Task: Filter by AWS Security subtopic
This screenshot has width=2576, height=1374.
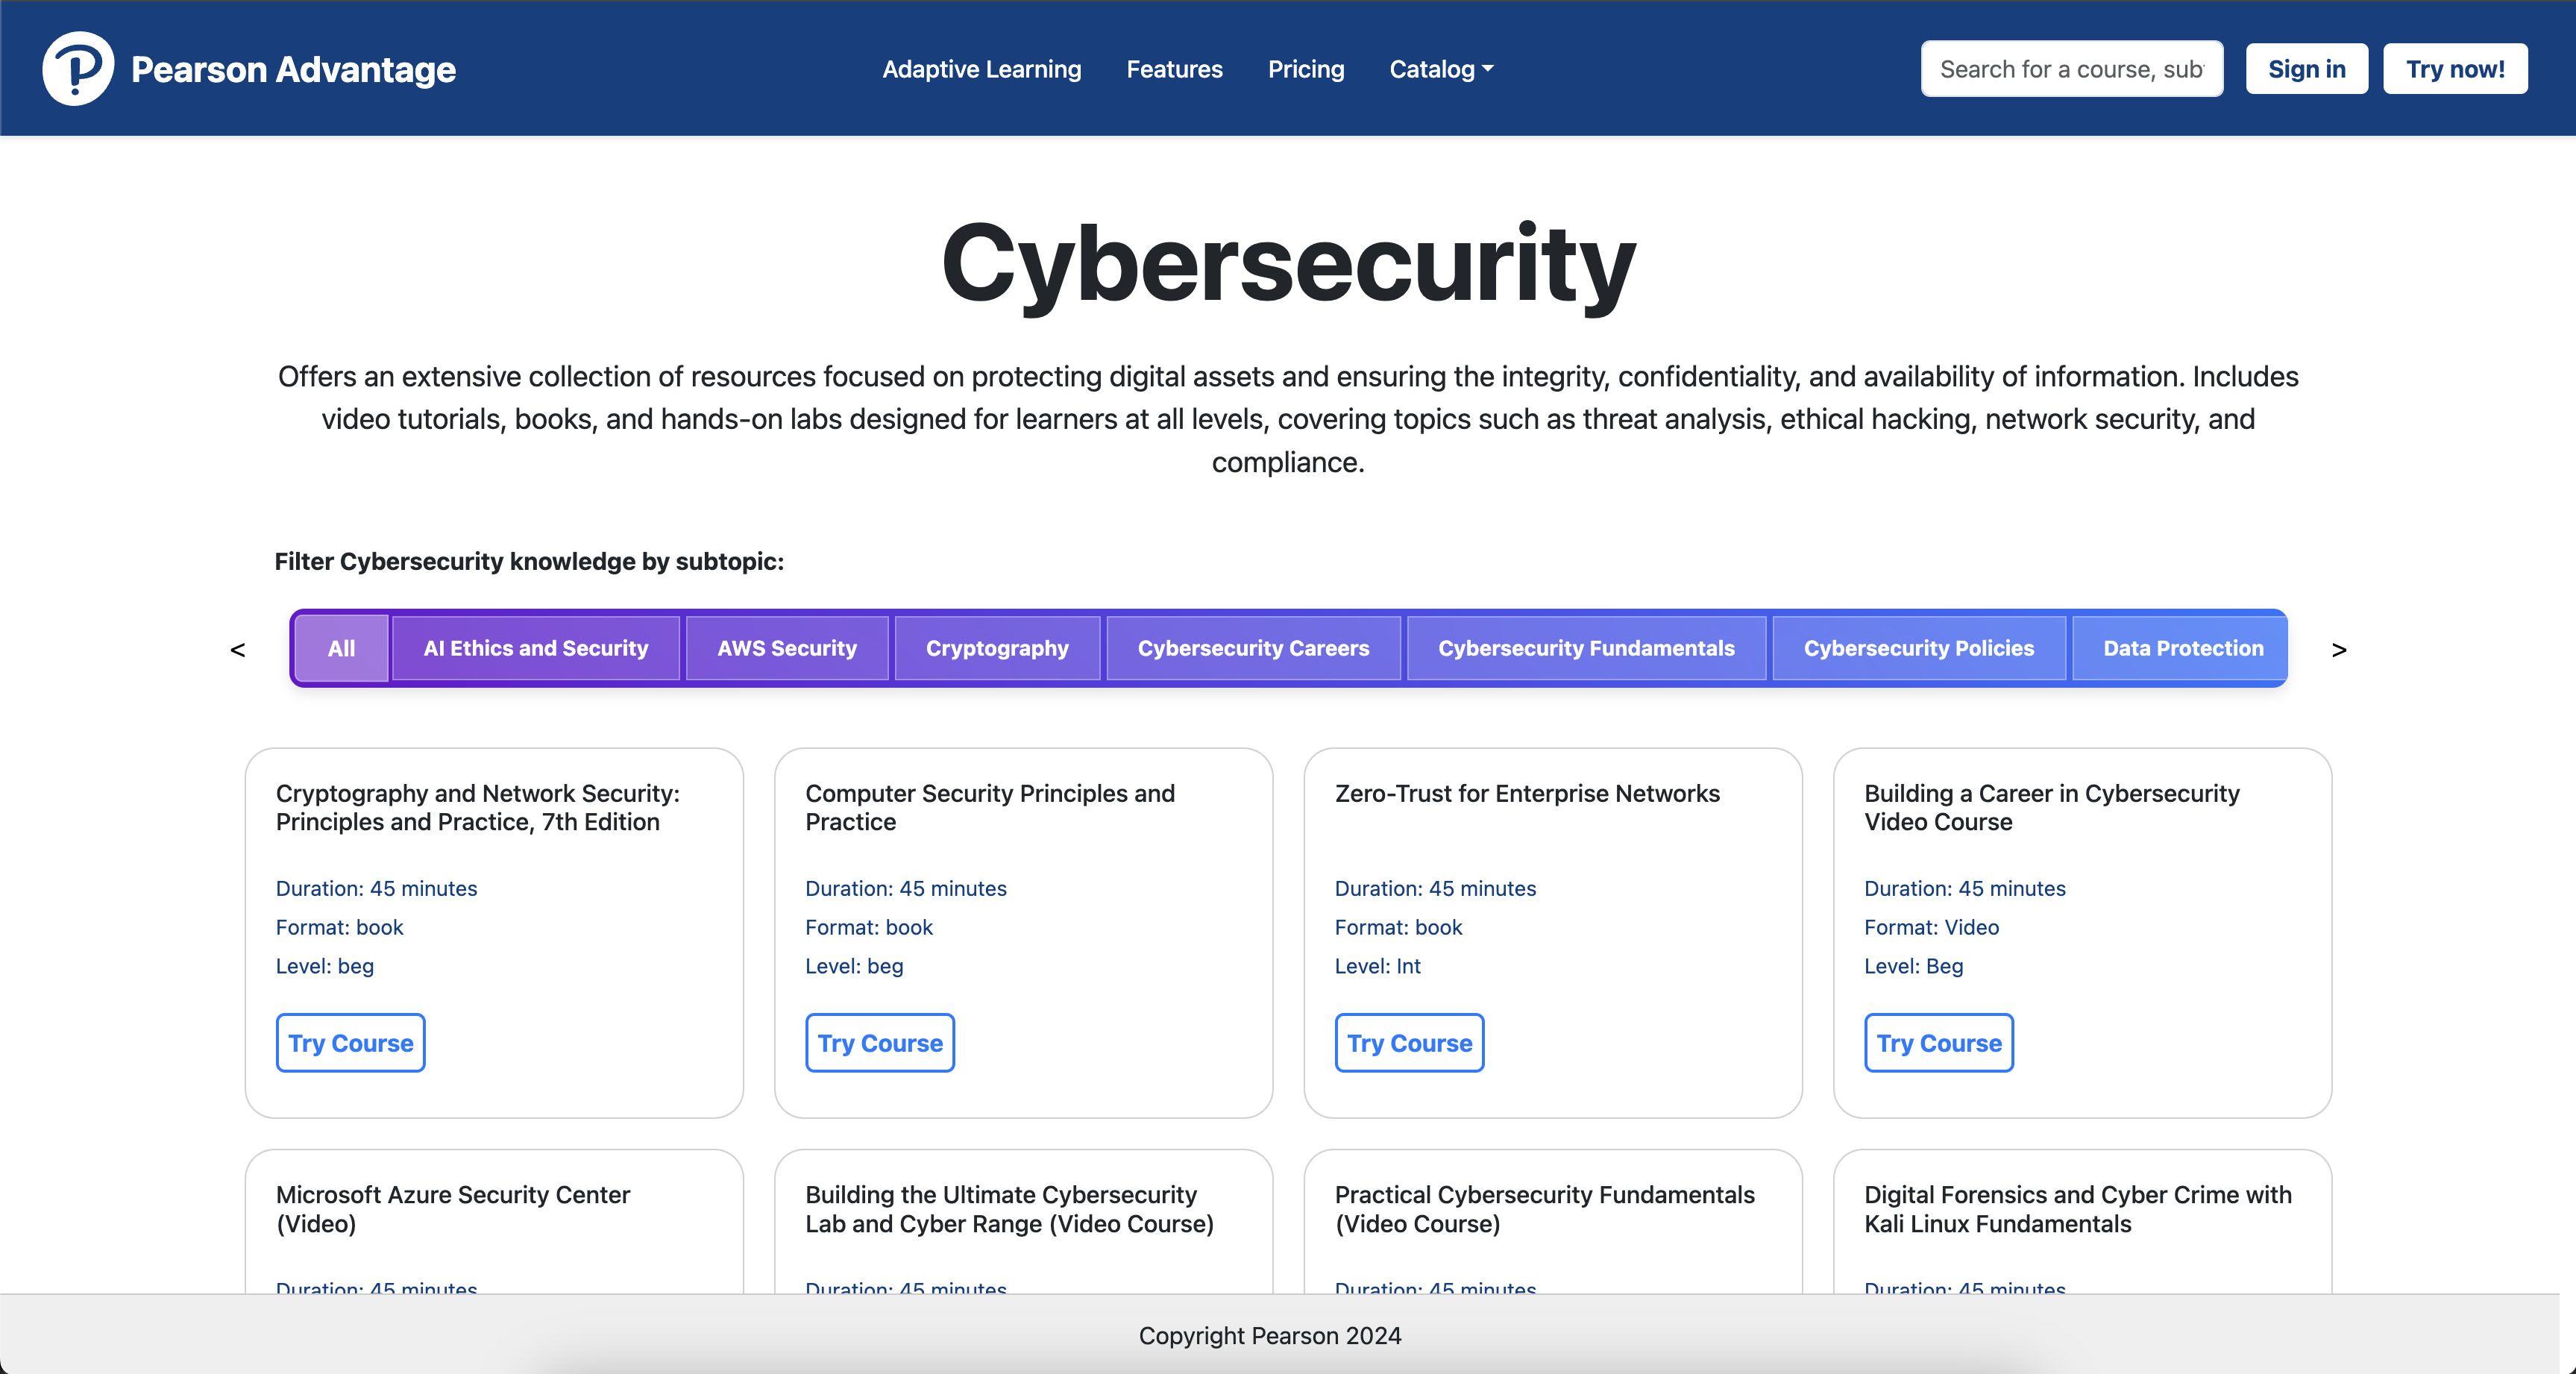Action: [x=786, y=648]
